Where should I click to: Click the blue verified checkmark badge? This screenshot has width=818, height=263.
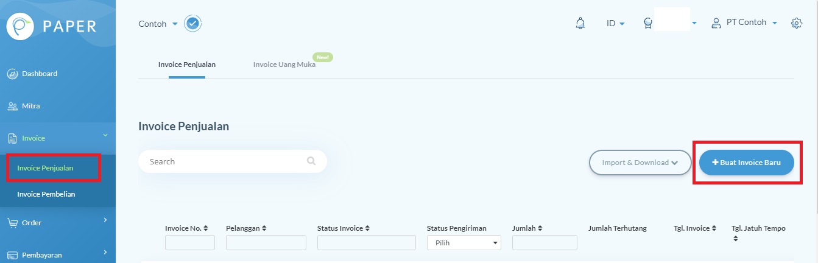pyautogui.click(x=193, y=24)
